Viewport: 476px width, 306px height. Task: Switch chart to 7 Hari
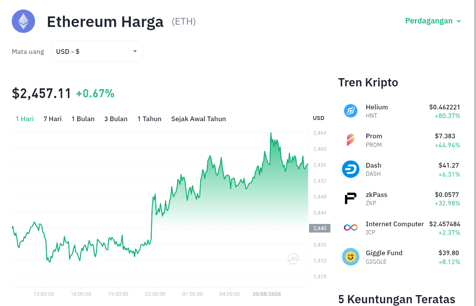[x=53, y=119]
